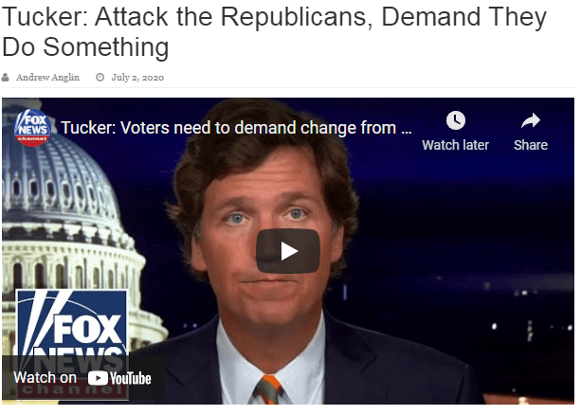Viewport: 581px width, 415px height.
Task: Open article headline 'Tucker: Attack the Republicans'
Action: tap(274, 32)
